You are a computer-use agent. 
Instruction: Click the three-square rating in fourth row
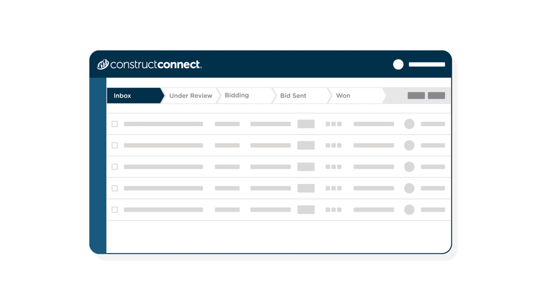334,188
